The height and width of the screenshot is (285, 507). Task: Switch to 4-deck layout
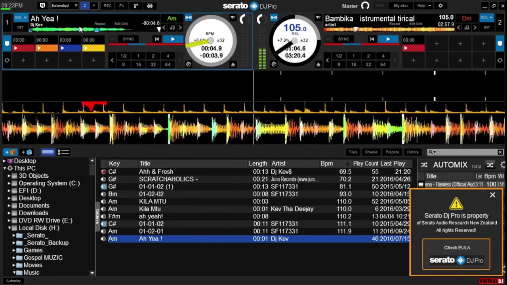pos(94,6)
